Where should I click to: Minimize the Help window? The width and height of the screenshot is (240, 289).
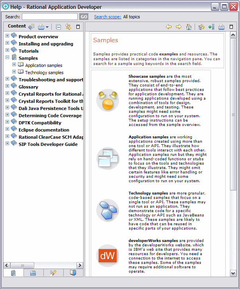point(215,7)
